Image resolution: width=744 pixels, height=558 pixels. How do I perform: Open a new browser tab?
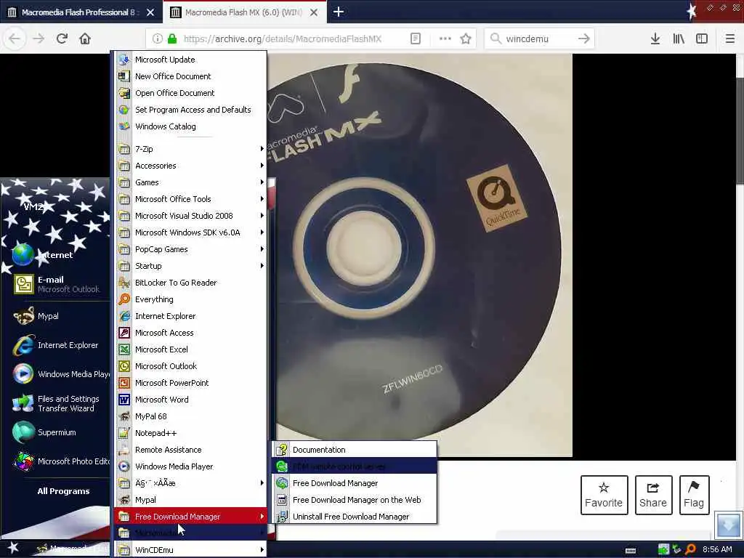(339, 12)
